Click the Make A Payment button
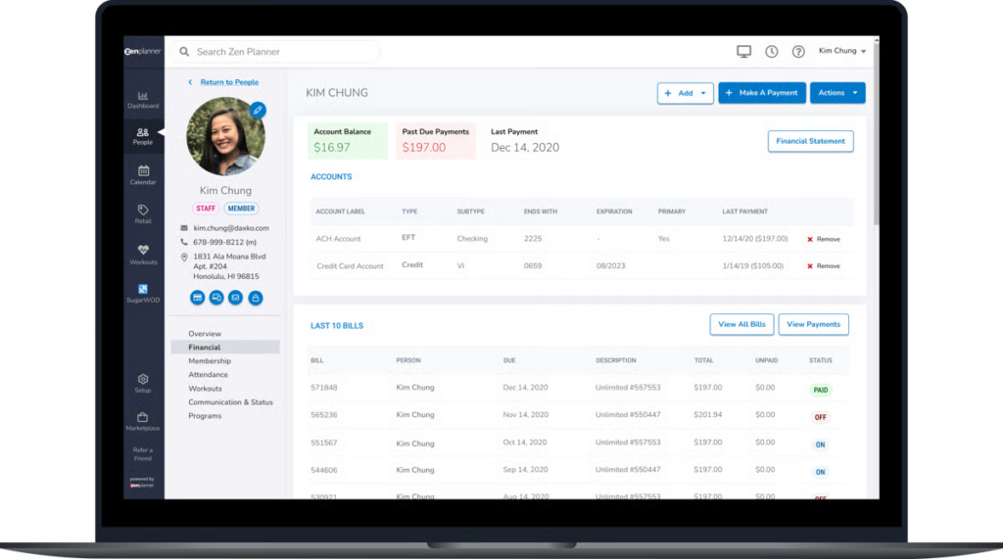Image resolution: width=1003 pixels, height=559 pixels. coord(762,93)
